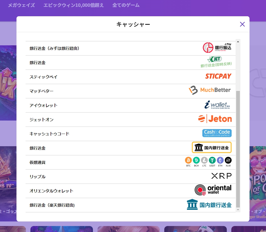The image size is (266, 232).
Task: Click the LTC Litecoin coin icon
Action: point(204,160)
